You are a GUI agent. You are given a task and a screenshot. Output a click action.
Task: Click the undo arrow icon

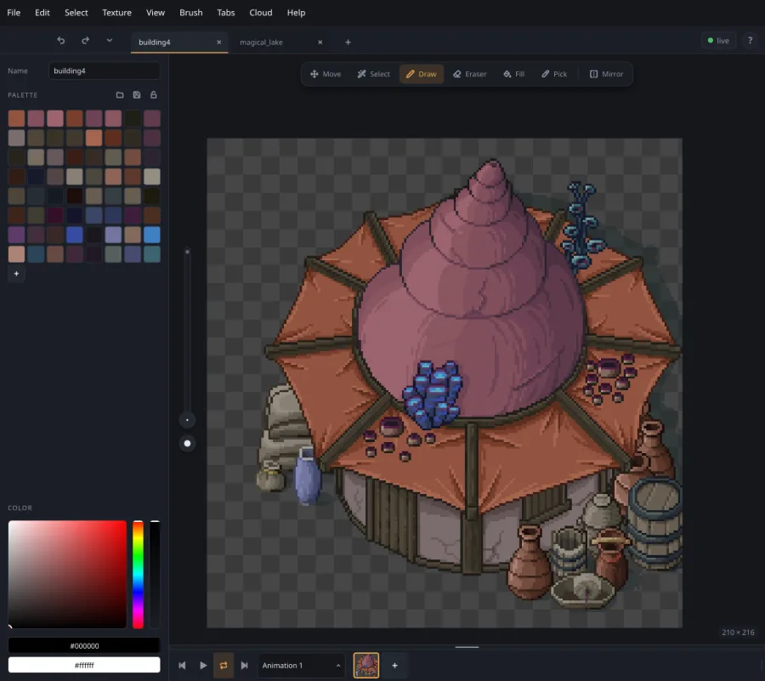coord(61,41)
